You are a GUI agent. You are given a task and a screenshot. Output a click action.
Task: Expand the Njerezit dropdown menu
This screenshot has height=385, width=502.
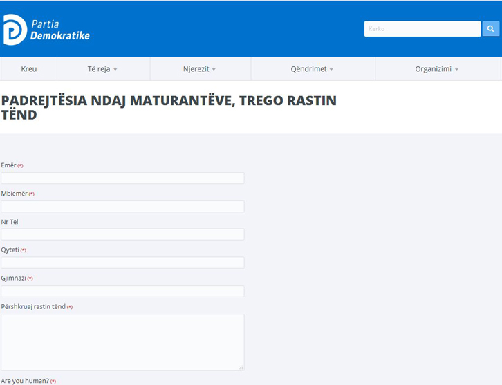(x=199, y=69)
